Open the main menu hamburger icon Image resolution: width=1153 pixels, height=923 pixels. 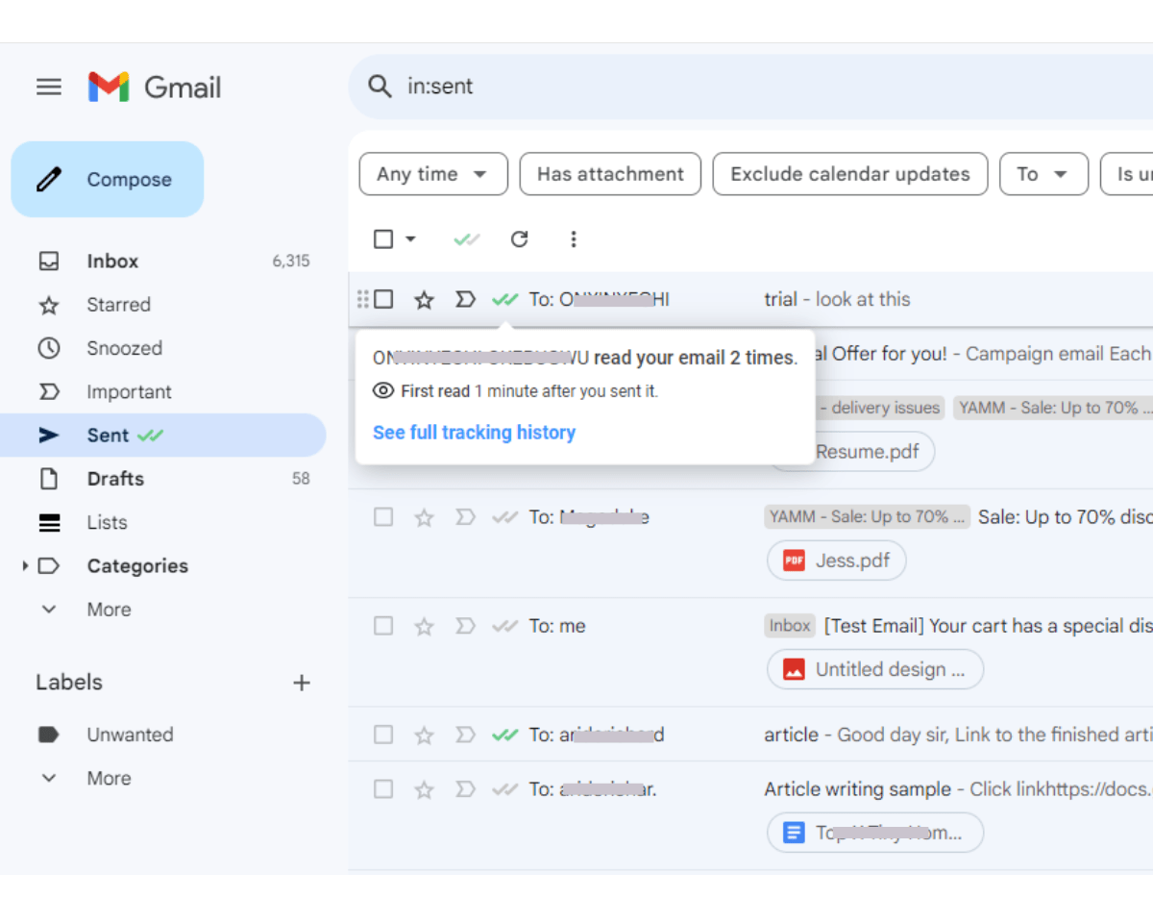coord(49,87)
